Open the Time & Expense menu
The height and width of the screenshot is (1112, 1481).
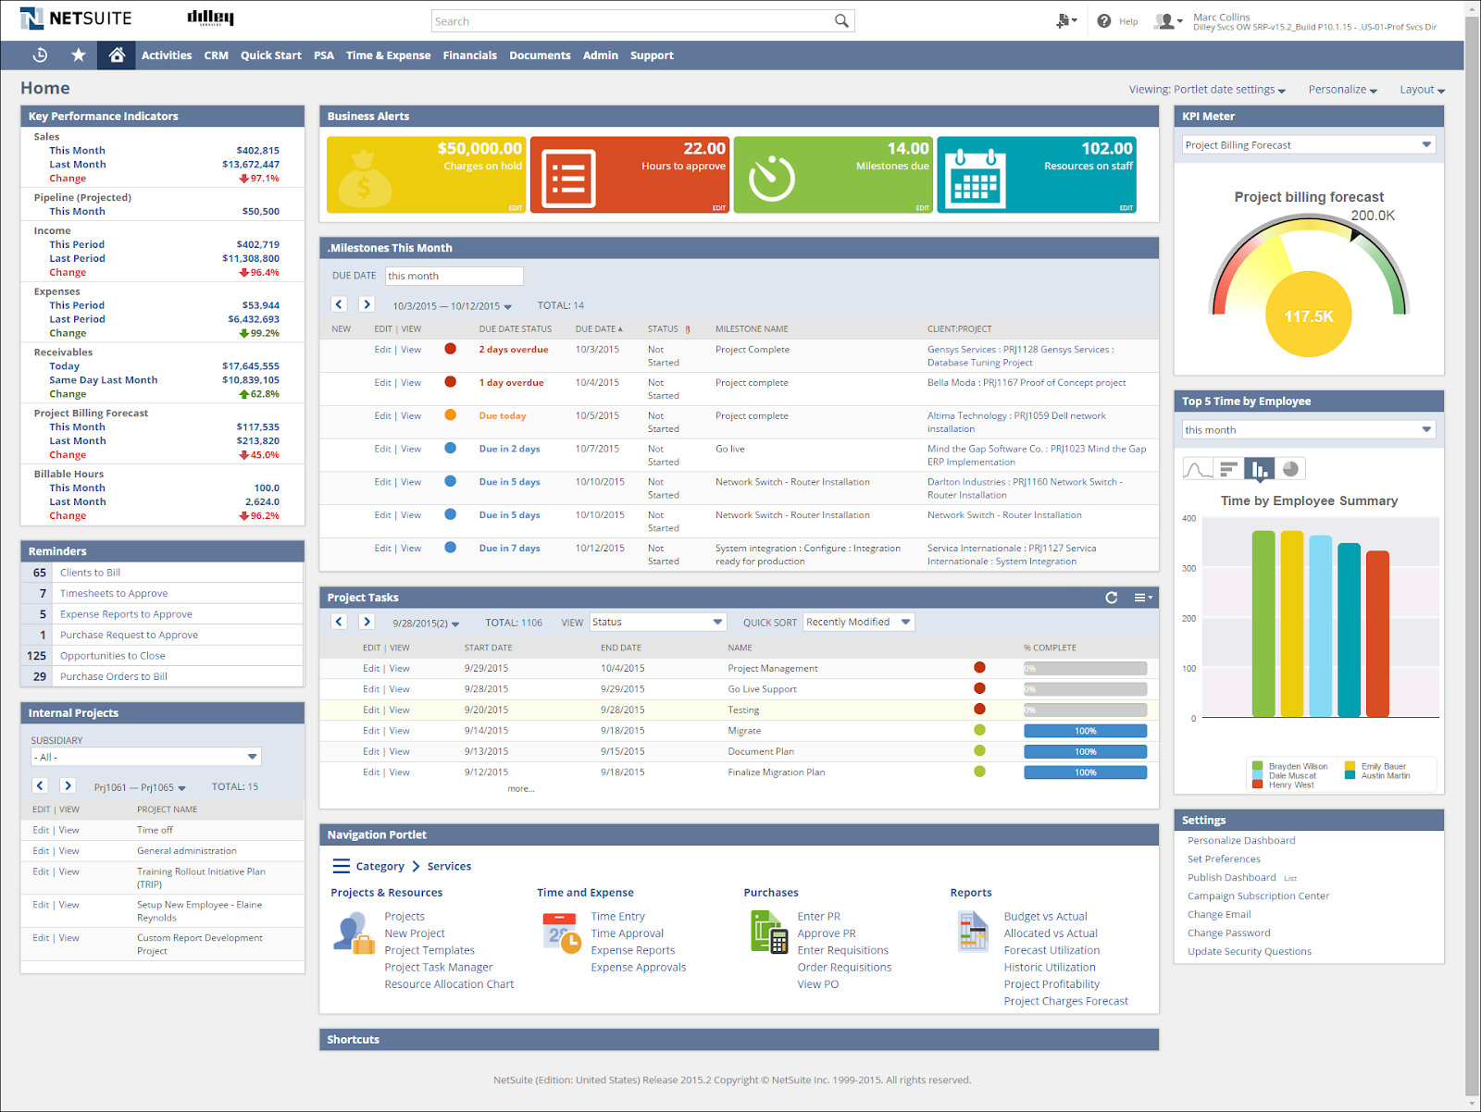click(x=388, y=55)
